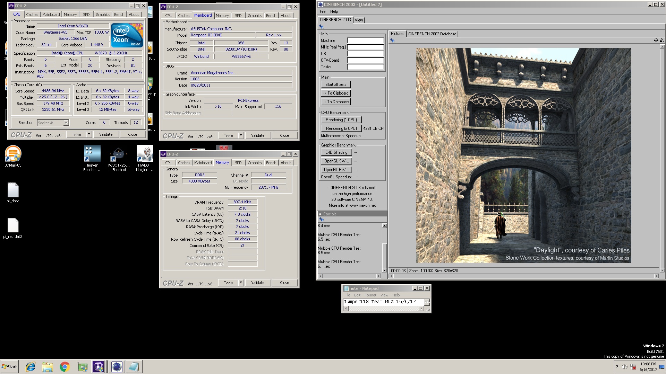Image resolution: width=666 pixels, height=374 pixels.
Task: Click the Intel Xeon inside logo
Action: pyautogui.click(x=127, y=35)
